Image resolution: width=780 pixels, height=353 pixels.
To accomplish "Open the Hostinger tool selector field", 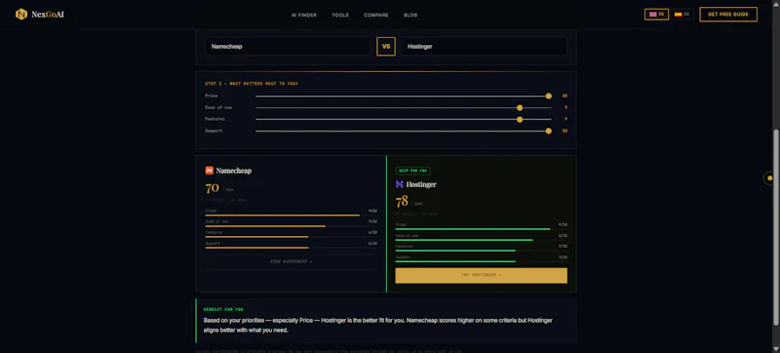I will pyautogui.click(x=484, y=46).
